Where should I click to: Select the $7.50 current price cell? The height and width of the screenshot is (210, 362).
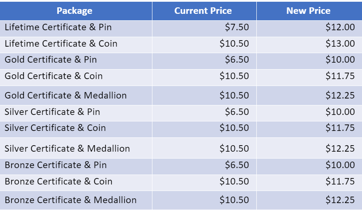(x=237, y=27)
